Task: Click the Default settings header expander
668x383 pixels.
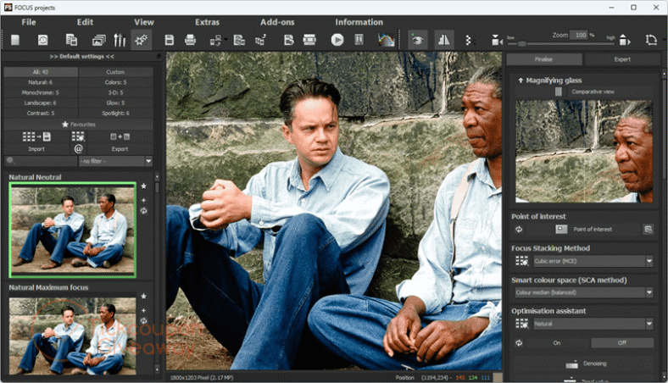Action: click(81, 56)
